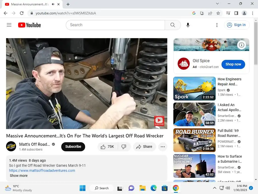The width and height of the screenshot is (258, 194).
Task: Click the video player area
Action: (87, 83)
